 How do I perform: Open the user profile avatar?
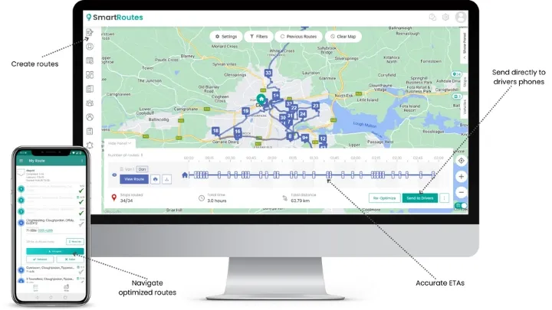tap(461, 17)
